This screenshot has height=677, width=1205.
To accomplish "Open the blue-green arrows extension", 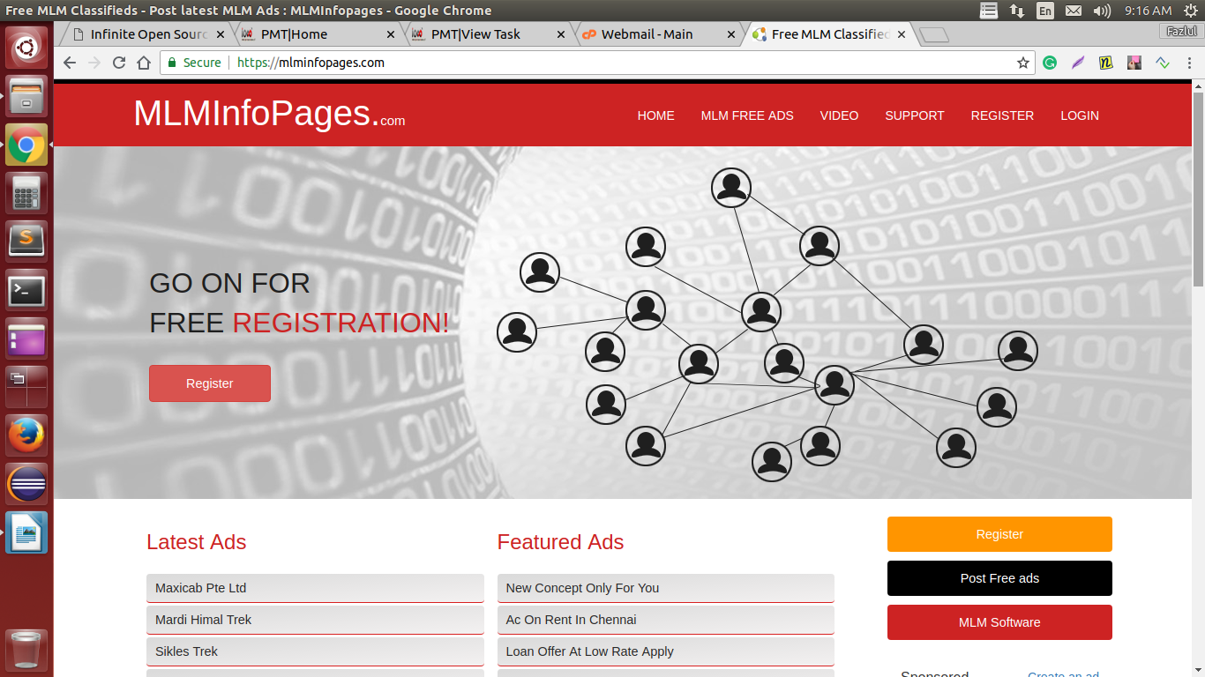I will pos(1163,63).
